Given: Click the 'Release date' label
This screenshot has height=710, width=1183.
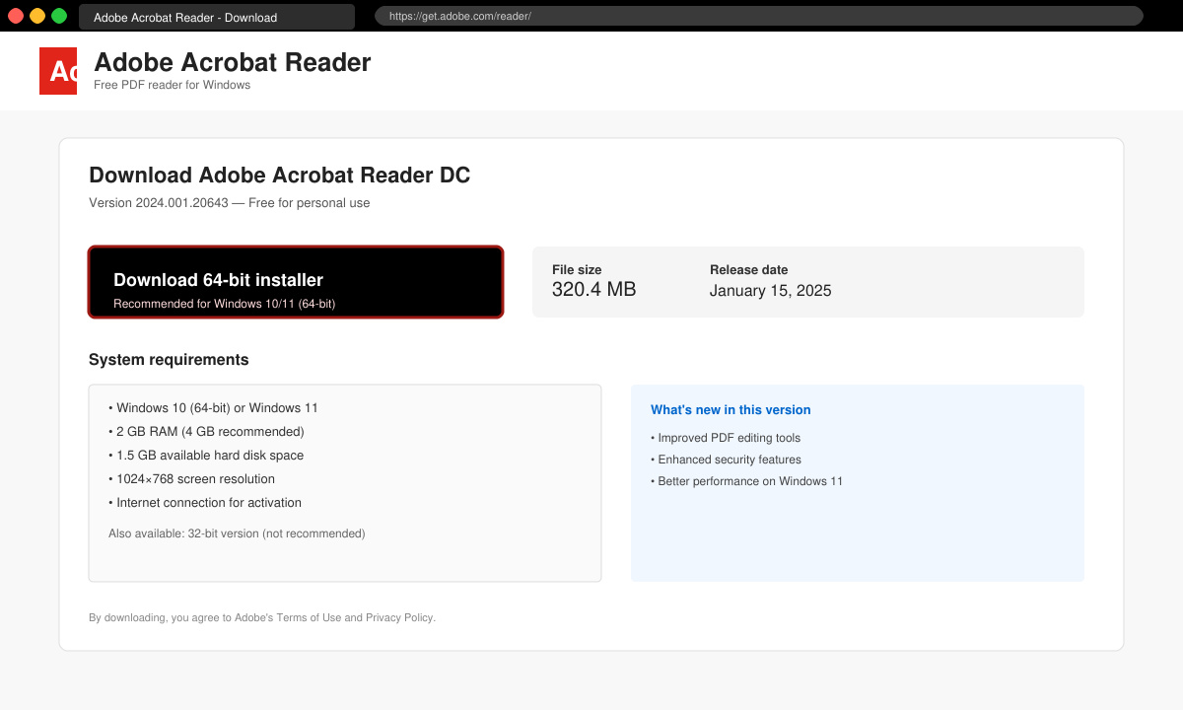Looking at the screenshot, I should pyautogui.click(x=749, y=269).
